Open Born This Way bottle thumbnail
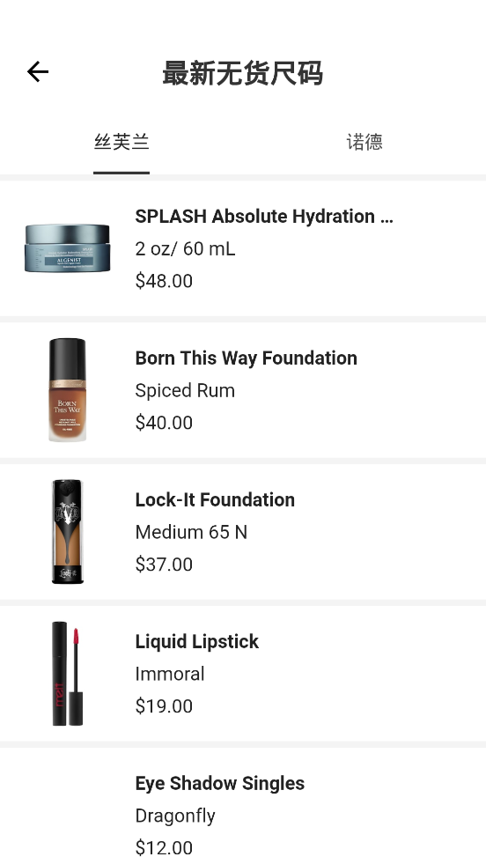 coord(67,389)
